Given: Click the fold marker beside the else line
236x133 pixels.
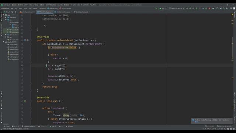Looking at the screenshot, I should pyautogui.click(x=31, y=55).
